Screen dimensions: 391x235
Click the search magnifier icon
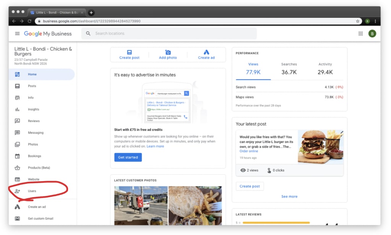[x=88, y=33]
